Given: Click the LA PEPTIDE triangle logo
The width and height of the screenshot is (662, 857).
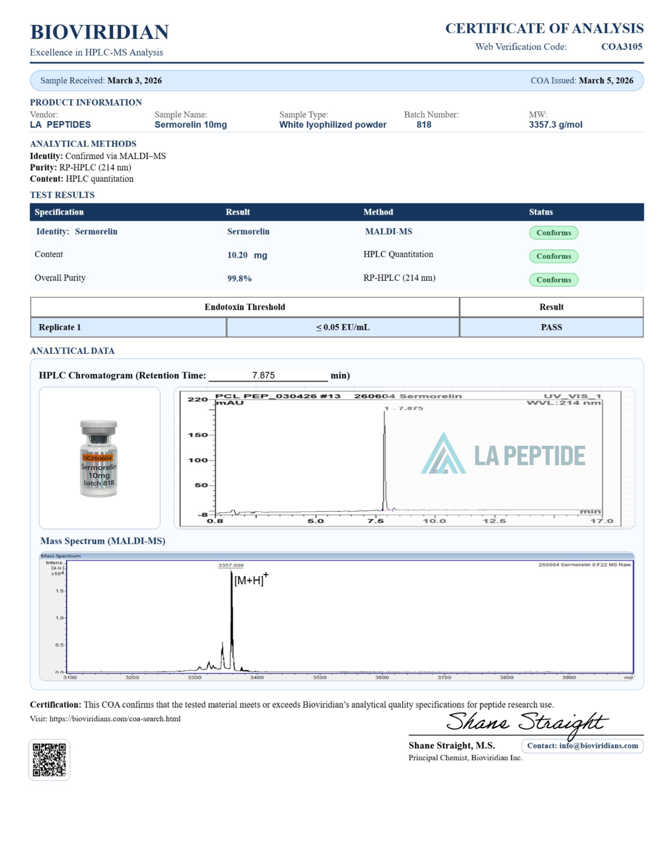Looking at the screenshot, I should pyautogui.click(x=443, y=453).
